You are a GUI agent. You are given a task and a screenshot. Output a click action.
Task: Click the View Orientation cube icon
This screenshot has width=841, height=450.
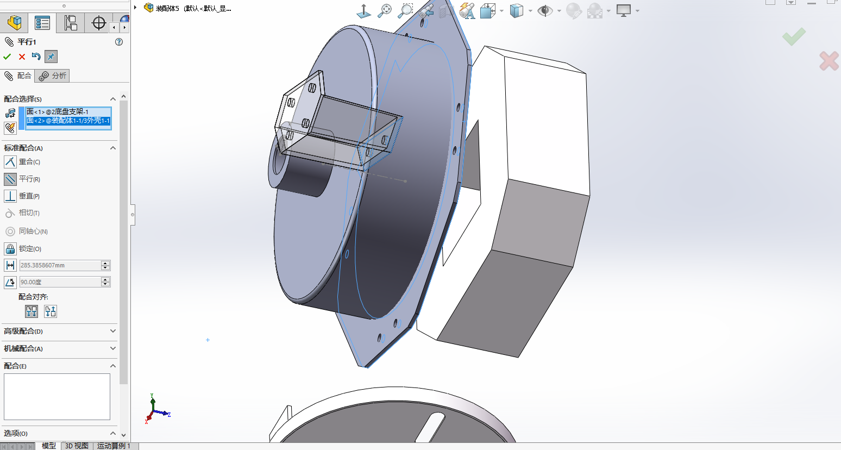tap(487, 11)
